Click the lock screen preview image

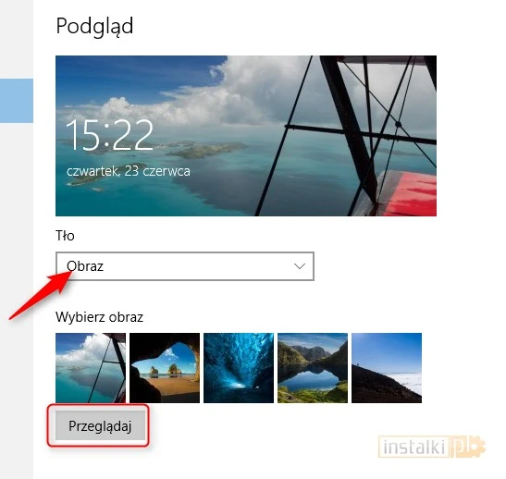(246, 136)
